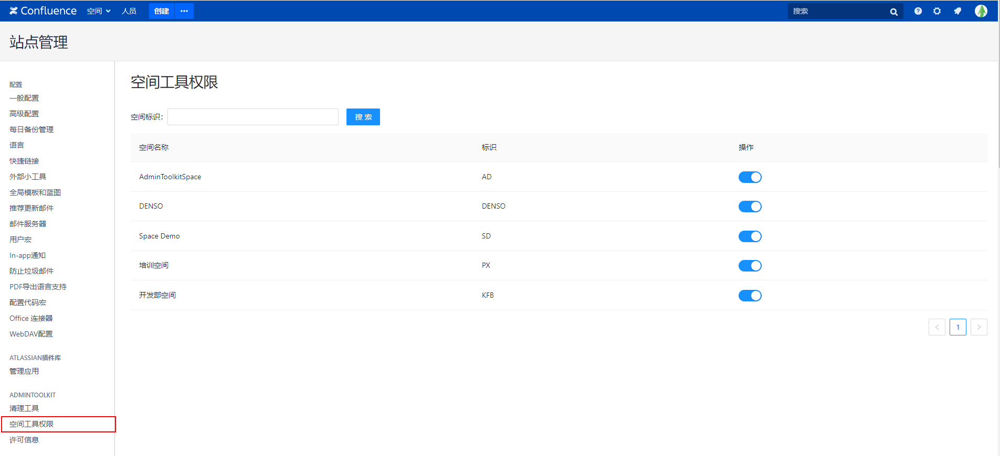The image size is (1000, 456).
Task: Click the blue 搜索 button
Action: point(363,117)
